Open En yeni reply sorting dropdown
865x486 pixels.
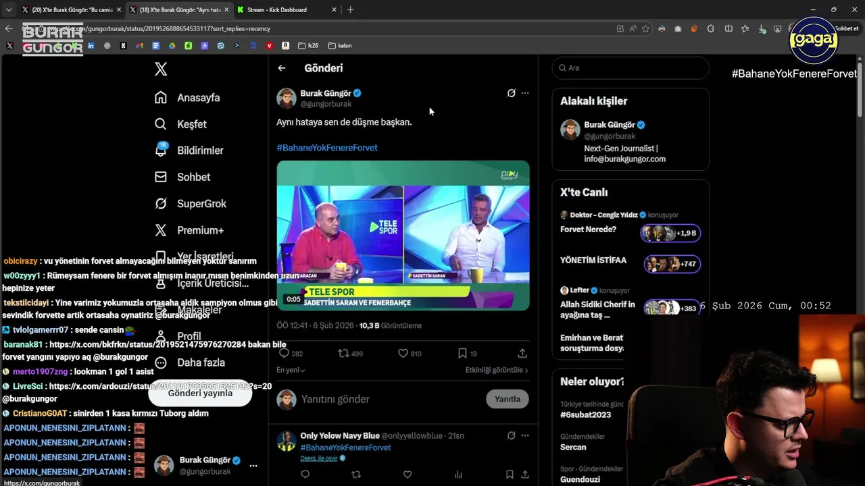[291, 370]
